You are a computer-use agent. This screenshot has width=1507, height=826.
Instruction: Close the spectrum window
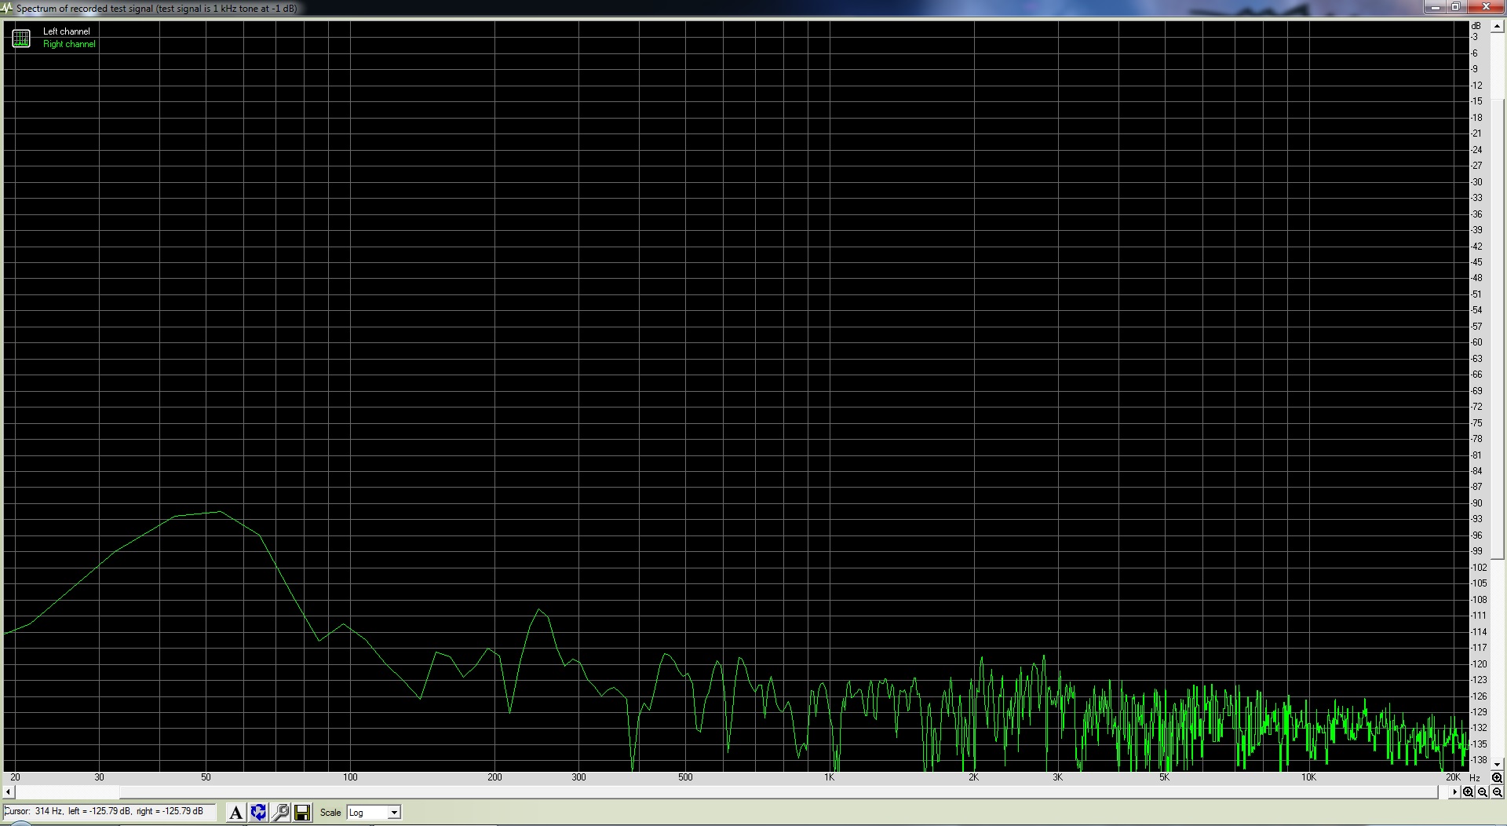pos(1485,7)
